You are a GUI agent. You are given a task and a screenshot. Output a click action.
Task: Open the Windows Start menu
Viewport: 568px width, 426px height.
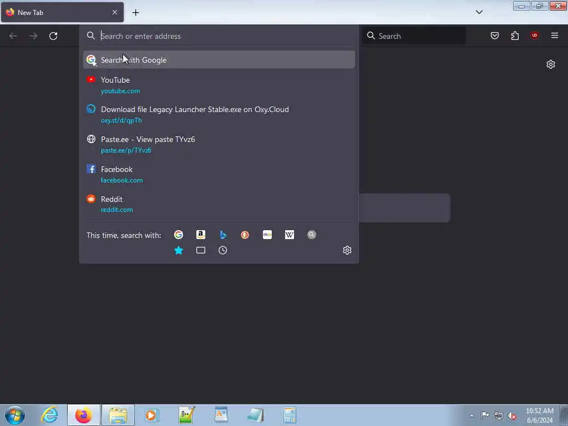pyautogui.click(x=15, y=415)
